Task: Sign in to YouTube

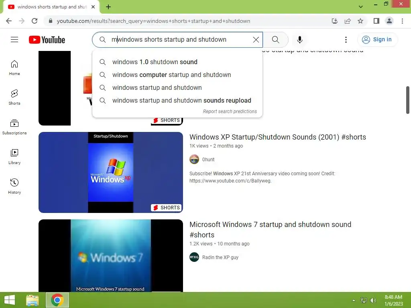Action: [x=377, y=40]
